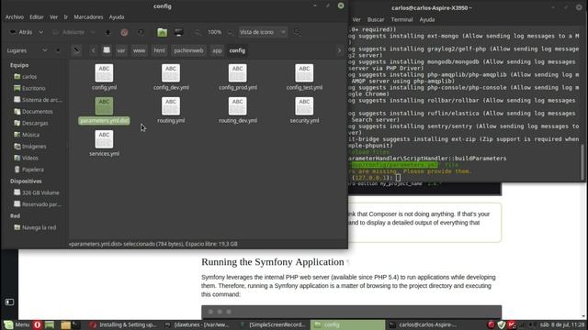588x330 pixels.
Task: Open the Ver menu in file manager
Action: tap(54, 16)
